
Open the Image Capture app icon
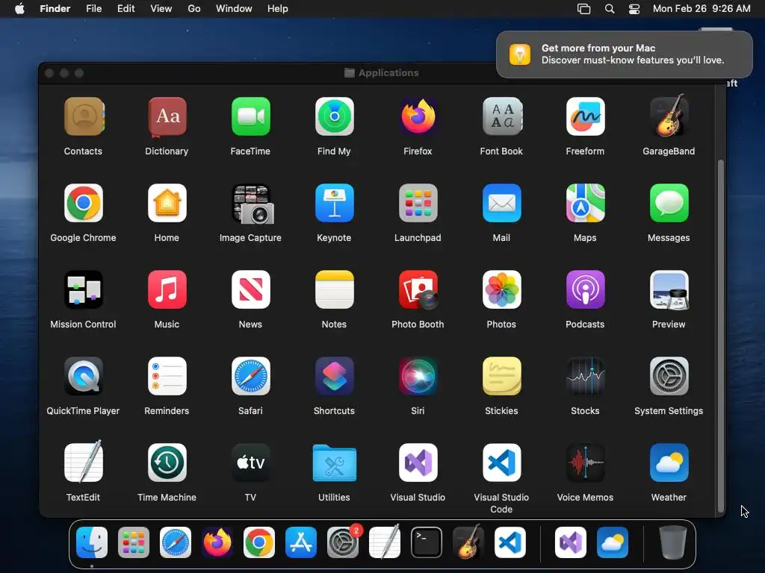pyautogui.click(x=253, y=204)
